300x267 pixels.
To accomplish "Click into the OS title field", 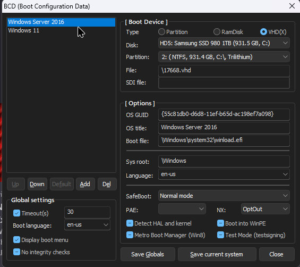I will point(224,128).
